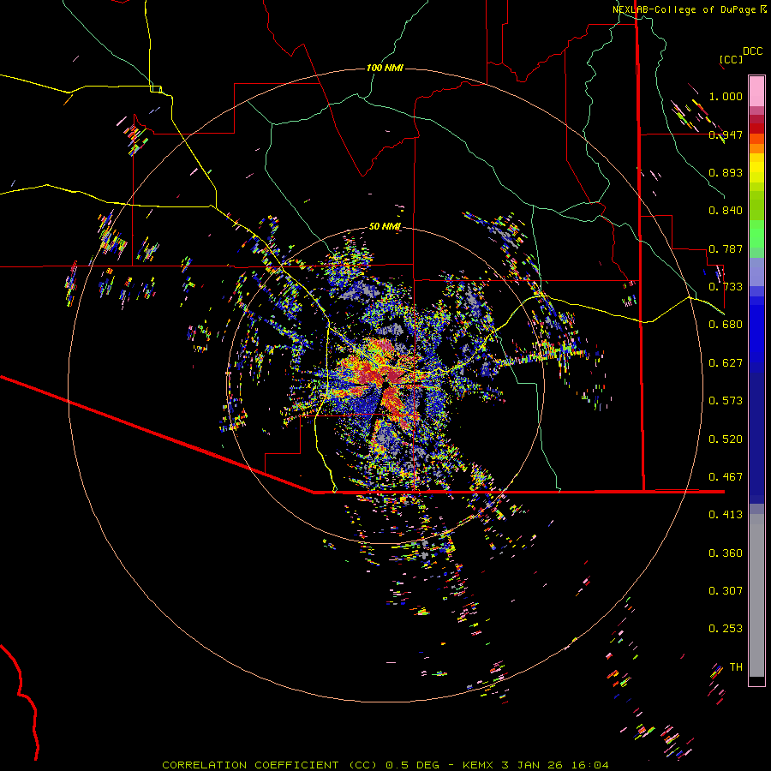Click the 0.467 legend value
This screenshot has height=771, width=771.
(x=726, y=477)
